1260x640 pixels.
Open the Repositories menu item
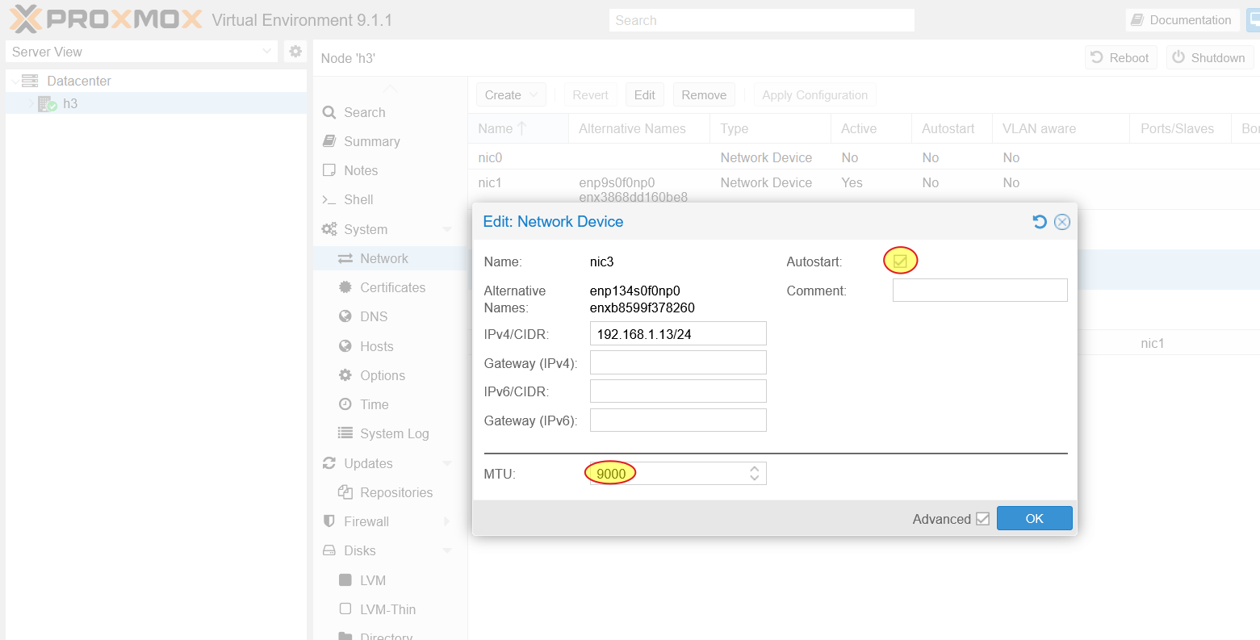click(391, 492)
